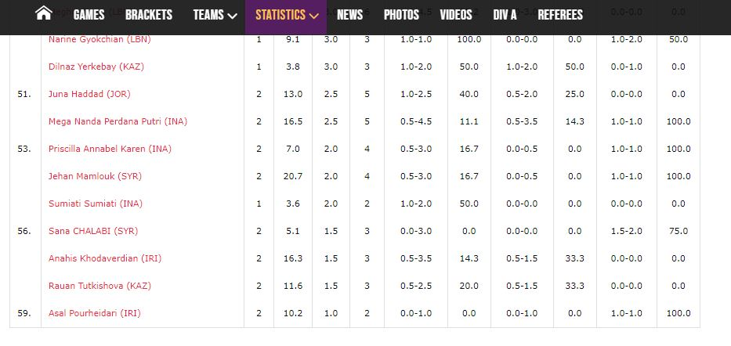Open the Games menu item
The height and width of the screenshot is (346, 731).
(89, 15)
